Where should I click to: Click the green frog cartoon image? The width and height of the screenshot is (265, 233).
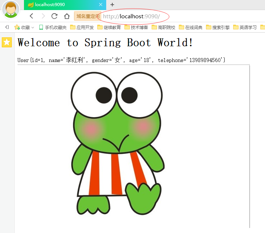tap(118, 143)
